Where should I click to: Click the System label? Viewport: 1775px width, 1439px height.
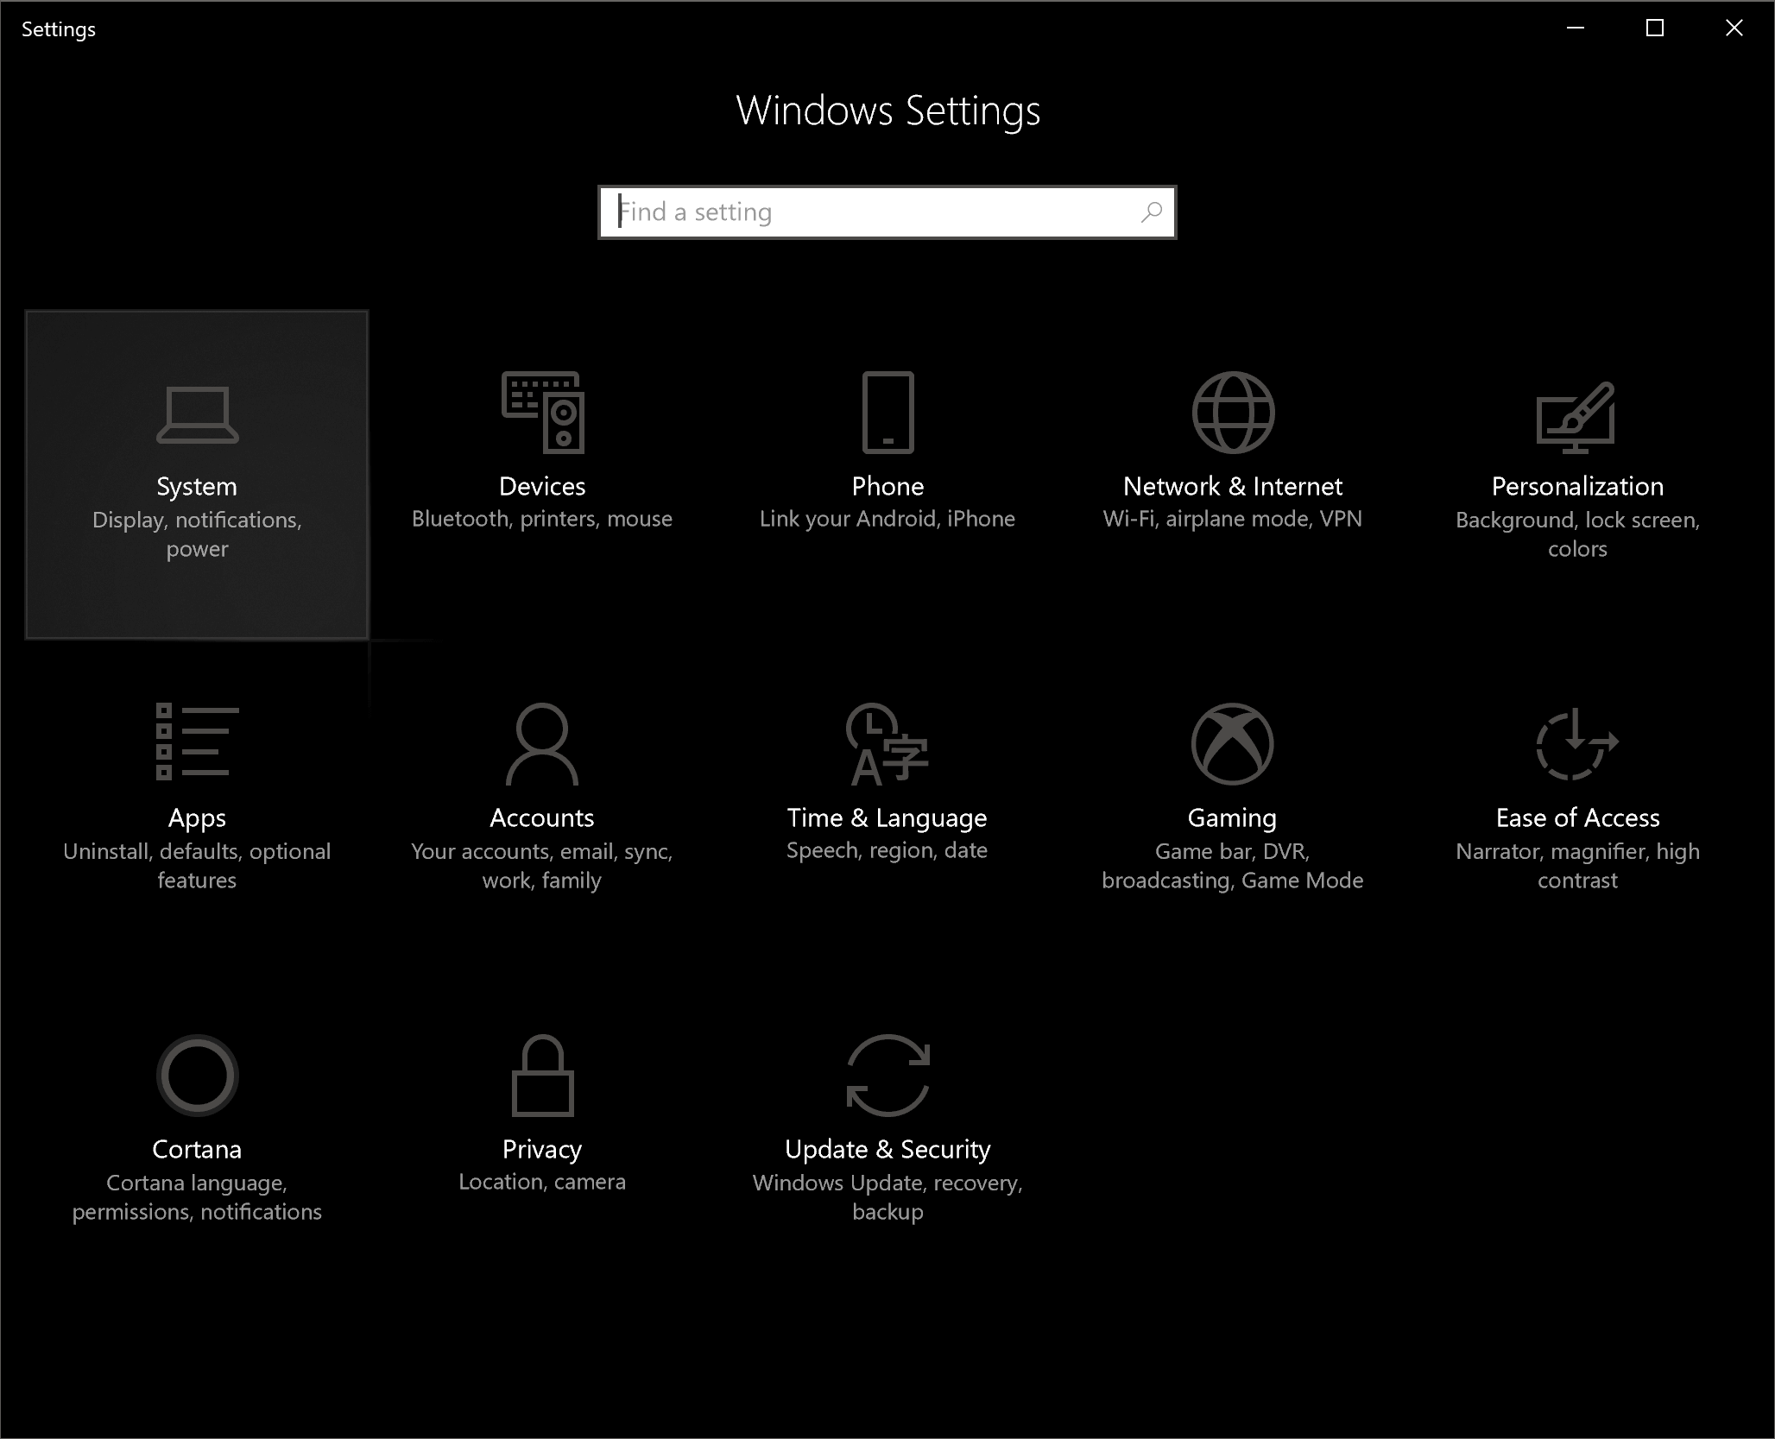click(197, 486)
